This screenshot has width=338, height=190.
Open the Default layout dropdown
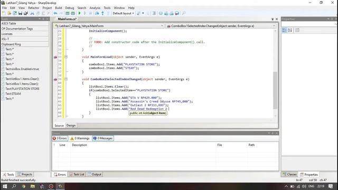[x=123, y=13]
